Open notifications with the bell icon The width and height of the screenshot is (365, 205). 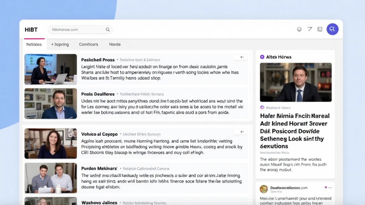[x=299, y=29]
